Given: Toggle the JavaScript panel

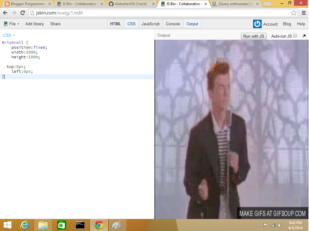Looking at the screenshot, I should (x=151, y=24).
